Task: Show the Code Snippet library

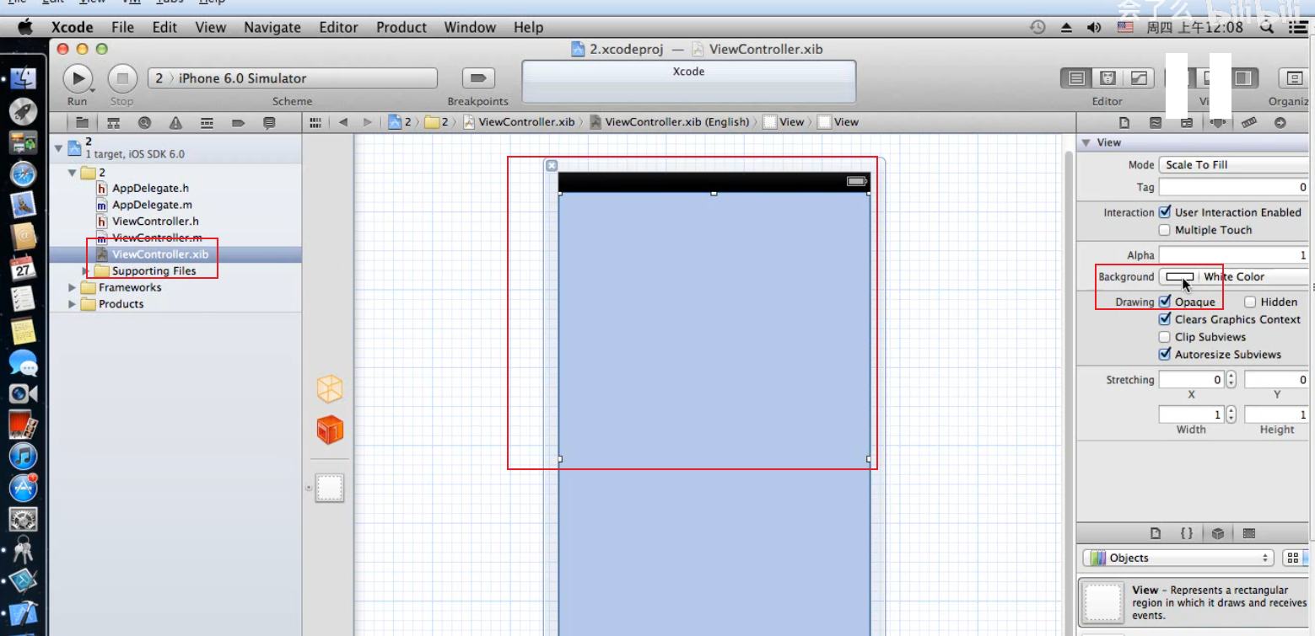Action: tap(1187, 533)
